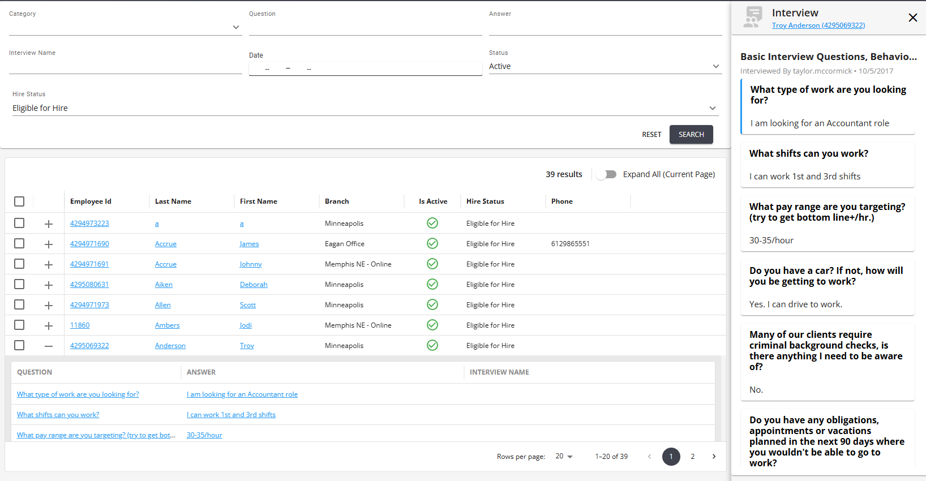
Task: Open 'I am looking for an Accountant role' answer link
Action: (x=242, y=394)
